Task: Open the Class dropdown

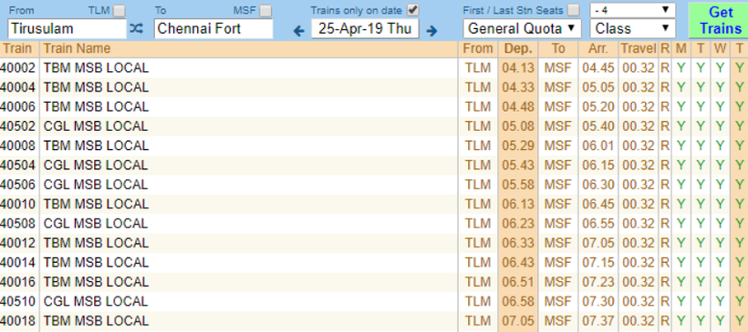Action: point(632,29)
